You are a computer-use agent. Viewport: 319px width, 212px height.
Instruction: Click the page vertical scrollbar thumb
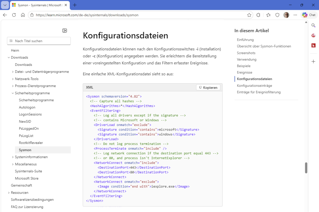click(x=306, y=168)
